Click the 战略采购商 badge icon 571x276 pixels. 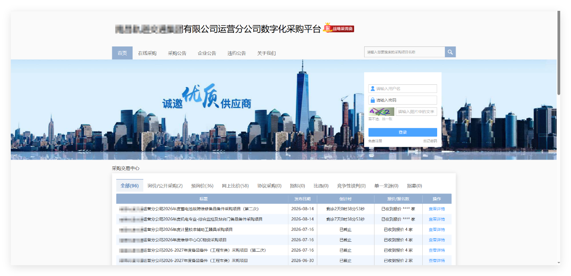click(339, 28)
